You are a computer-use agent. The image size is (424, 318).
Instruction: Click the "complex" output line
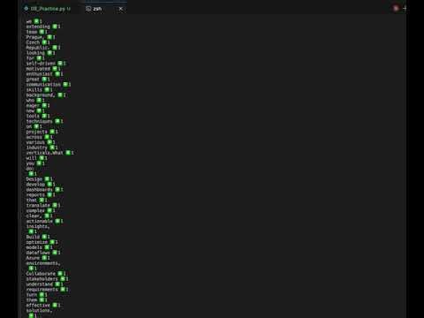41,210
